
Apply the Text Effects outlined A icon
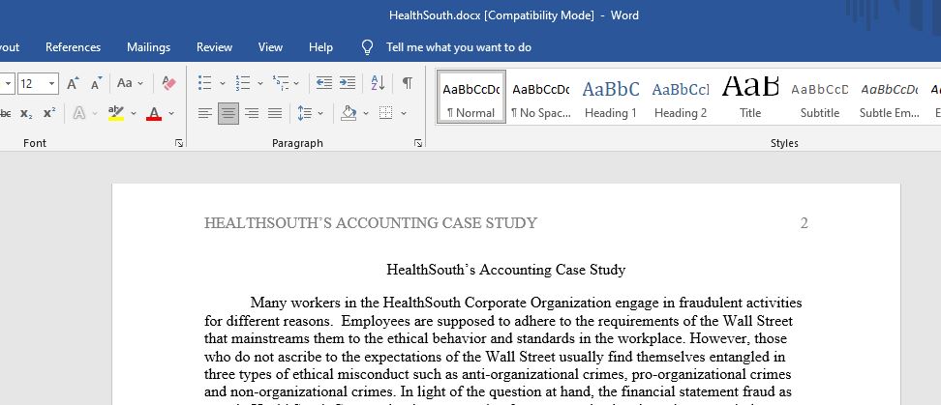(x=78, y=113)
